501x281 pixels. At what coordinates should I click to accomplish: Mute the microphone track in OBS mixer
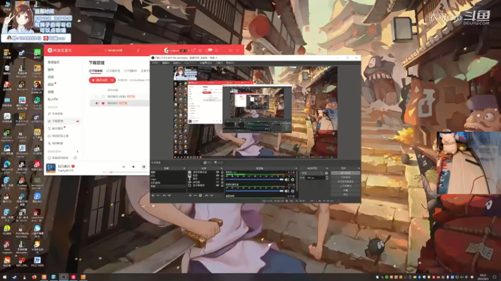(x=287, y=180)
